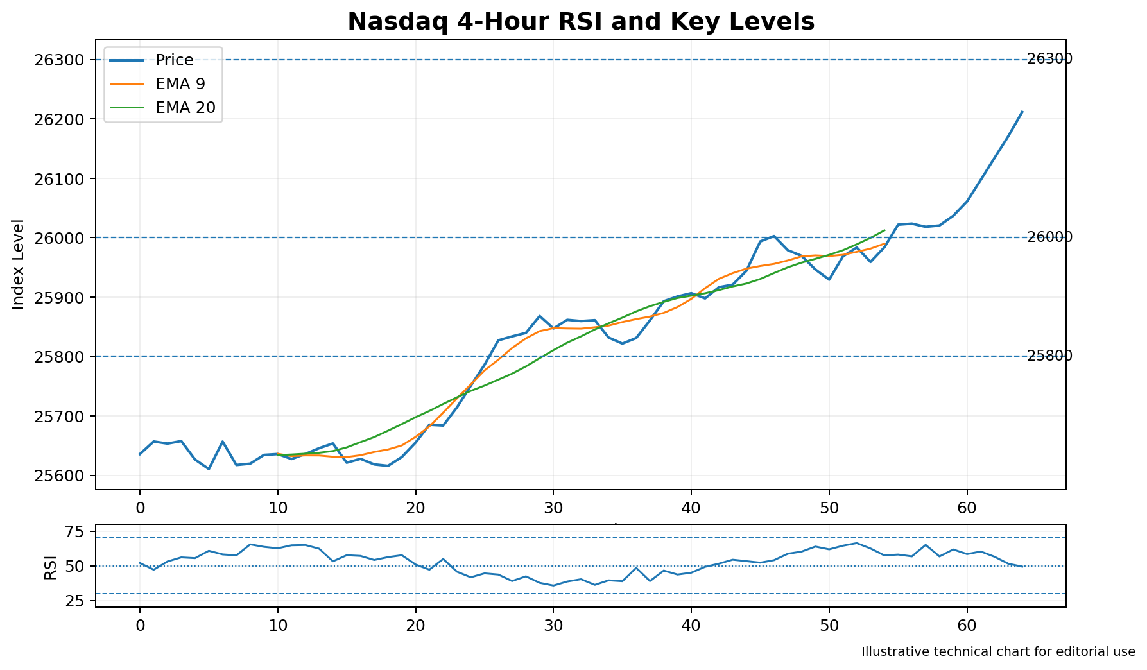The width and height of the screenshot is (1147, 670).
Task: Click the 10 tick on the price chart x-axis
Action: tap(277, 508)
